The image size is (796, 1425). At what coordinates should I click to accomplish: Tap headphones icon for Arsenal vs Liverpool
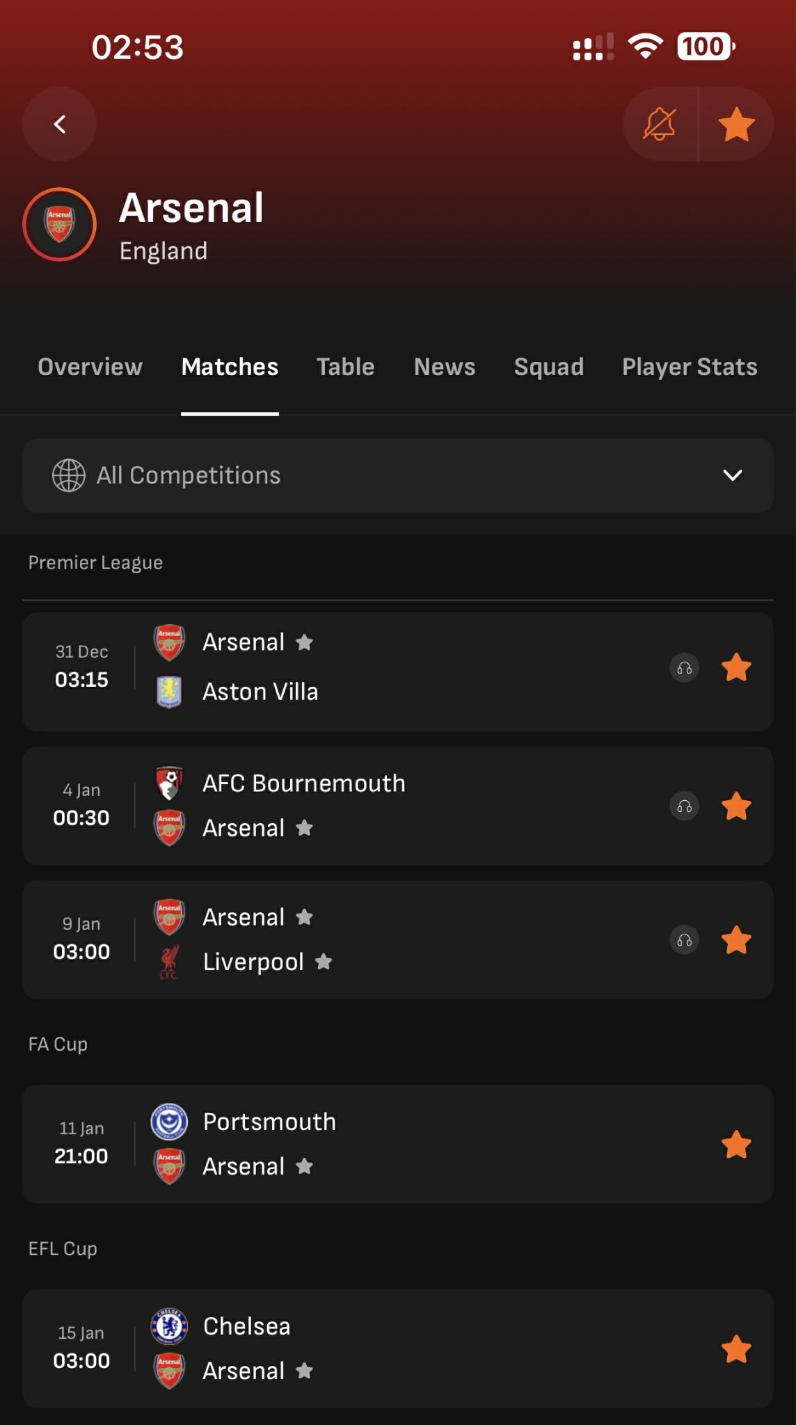(x=685, y=941)
